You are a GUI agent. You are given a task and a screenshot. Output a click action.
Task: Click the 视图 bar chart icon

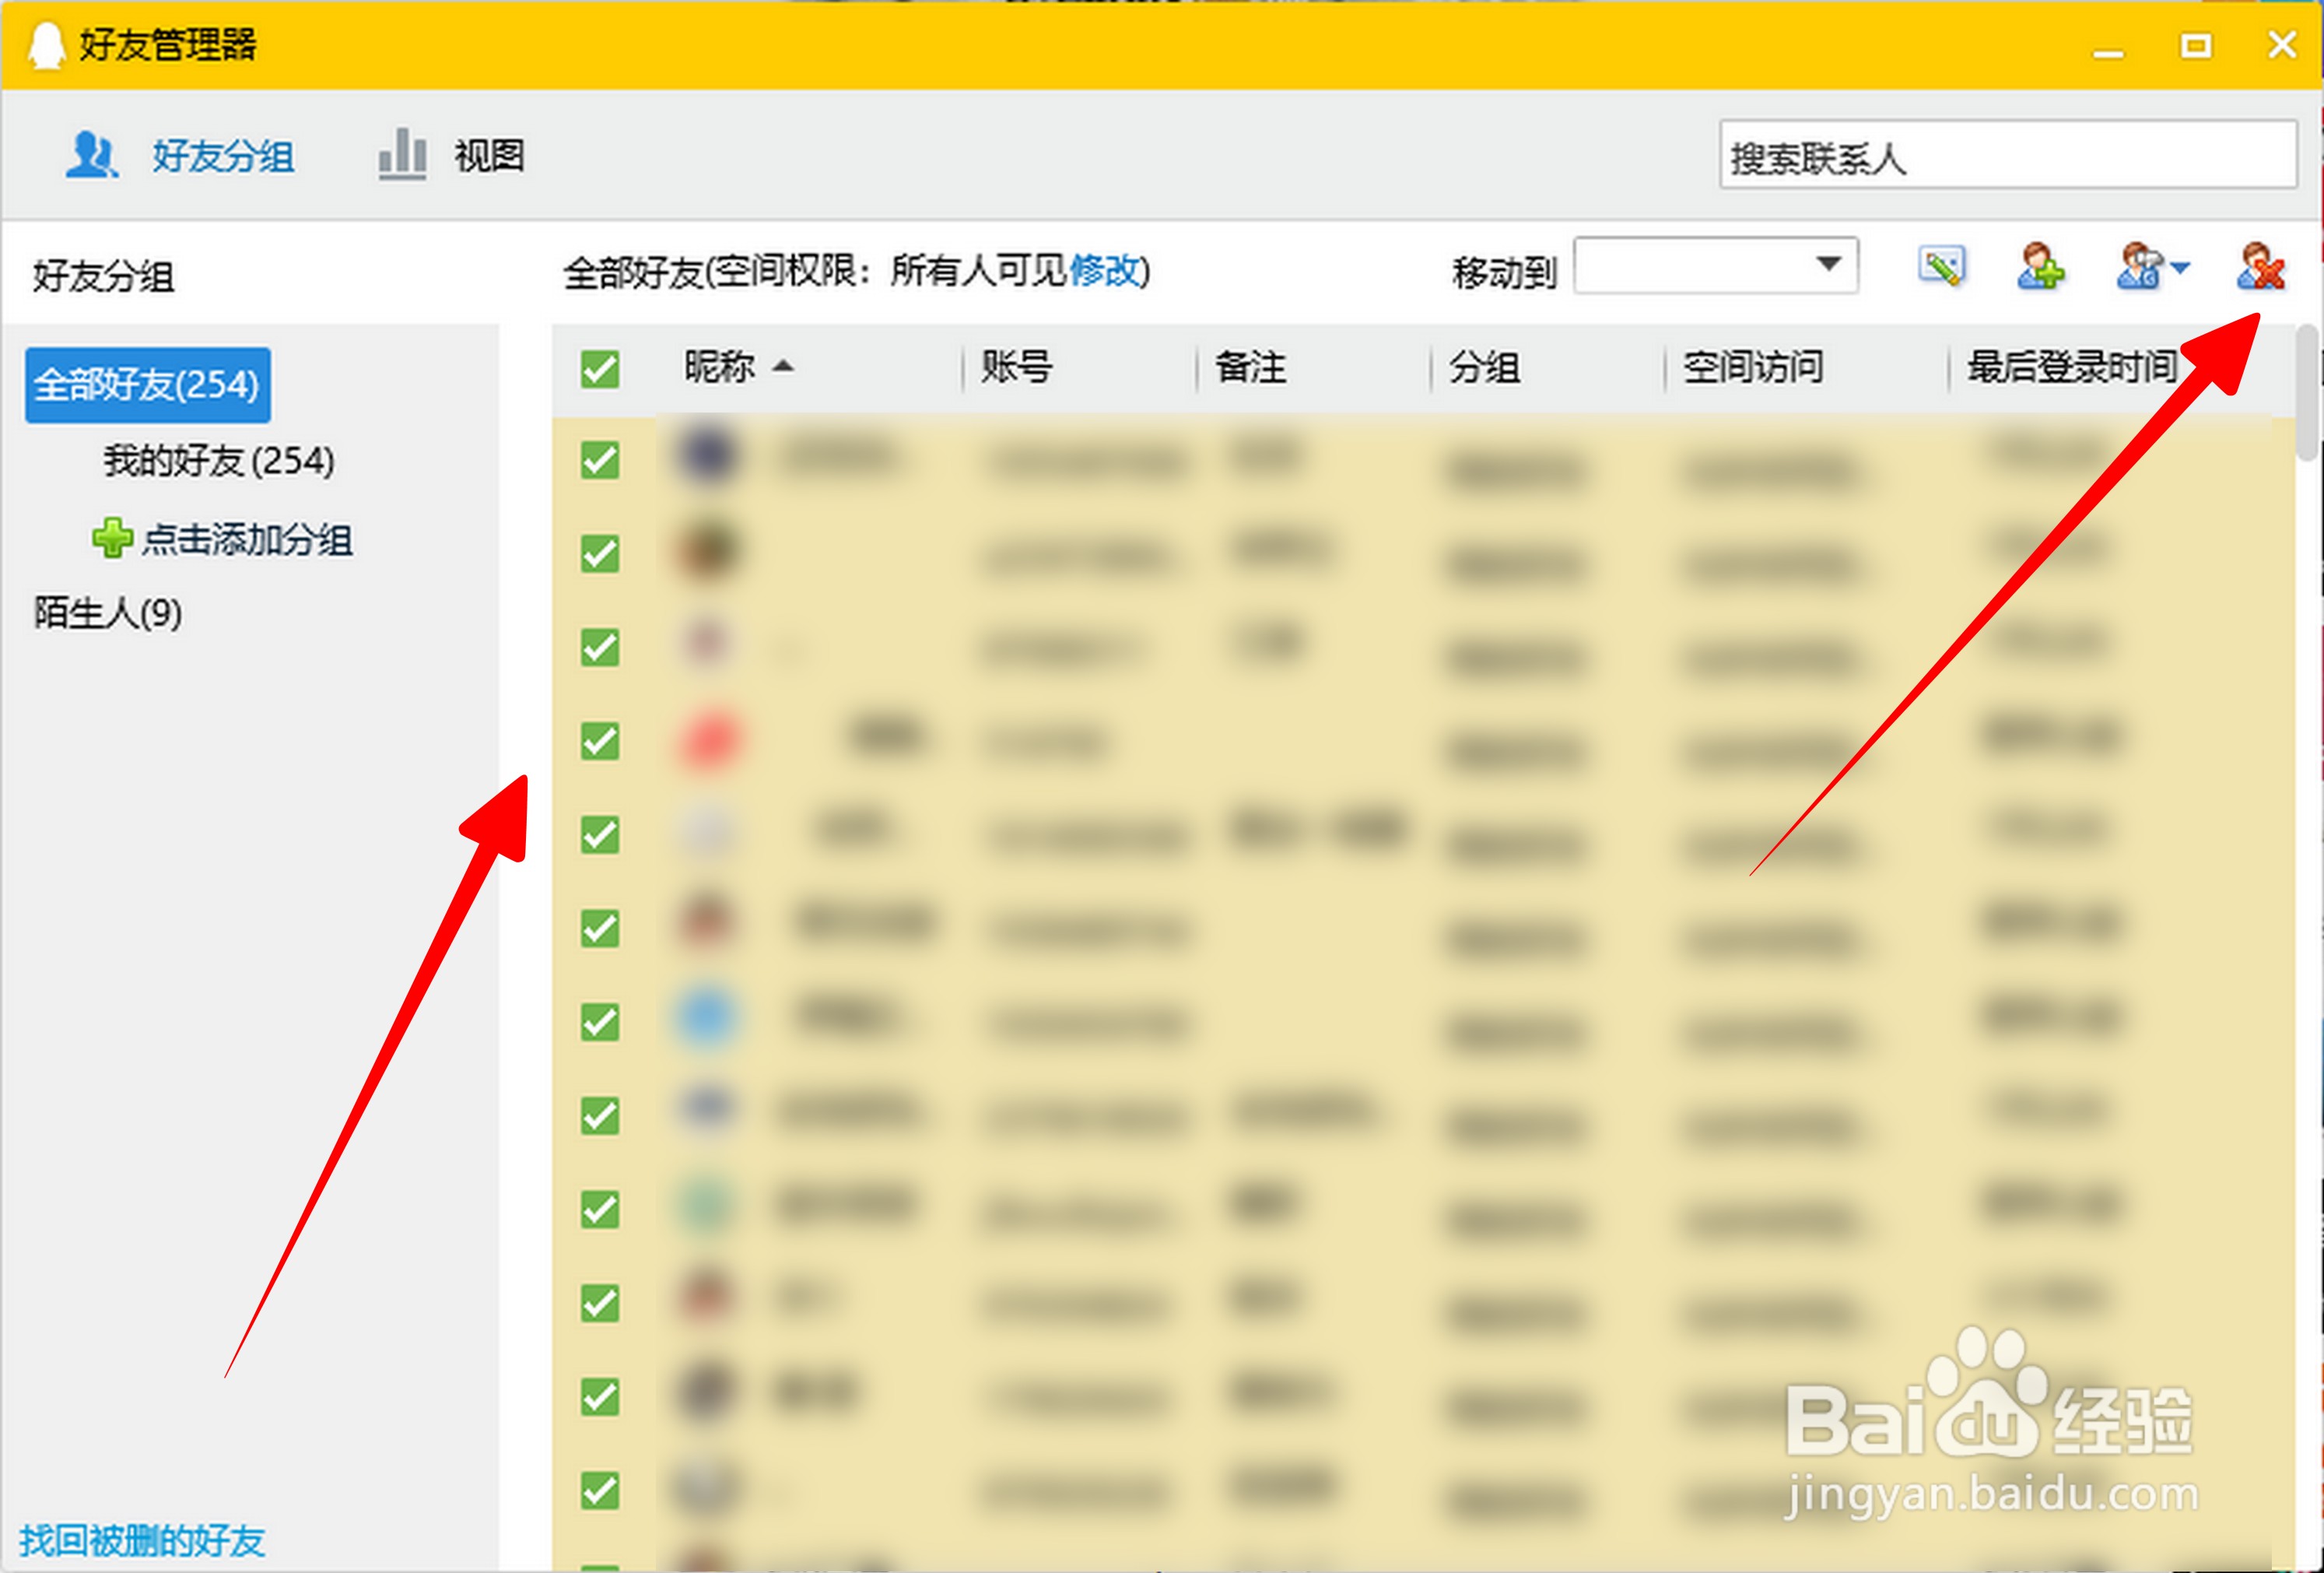pos(400,155)
